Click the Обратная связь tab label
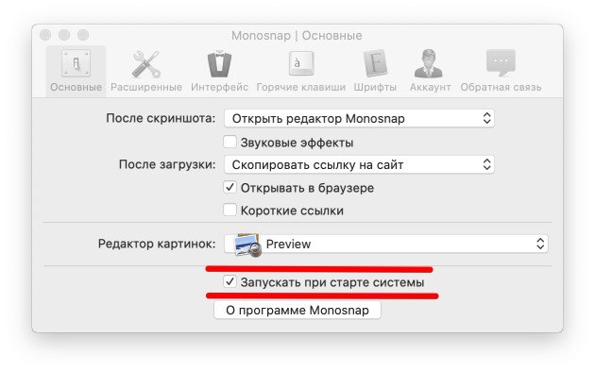595x372 pixels. click(501, 87)
